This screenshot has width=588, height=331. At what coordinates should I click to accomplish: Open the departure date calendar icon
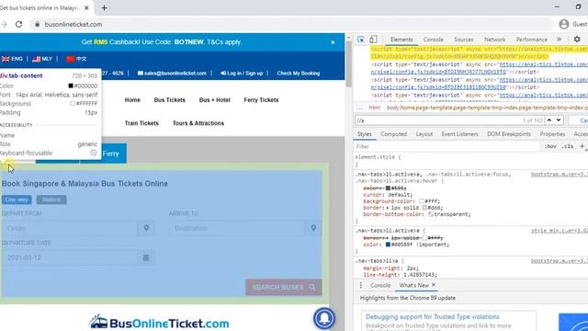146,257
